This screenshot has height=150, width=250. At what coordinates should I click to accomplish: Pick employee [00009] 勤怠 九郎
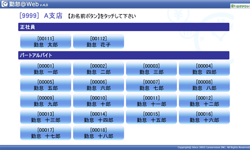click(x=45, y=101)
